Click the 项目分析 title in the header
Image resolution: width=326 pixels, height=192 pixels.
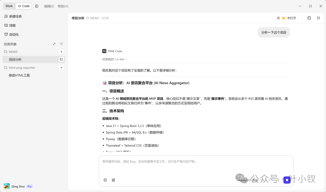78,18
